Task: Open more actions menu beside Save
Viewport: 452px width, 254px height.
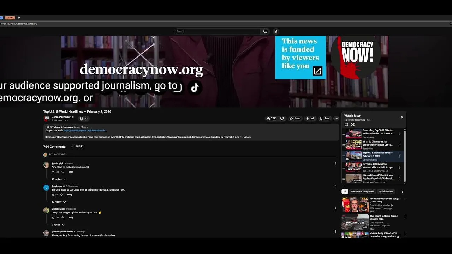Action: 336,119
